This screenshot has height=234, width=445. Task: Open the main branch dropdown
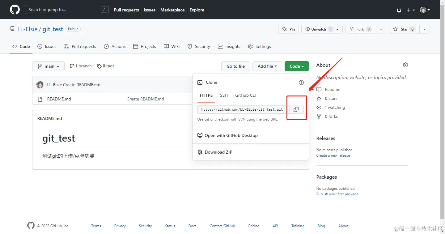[48, 66]
